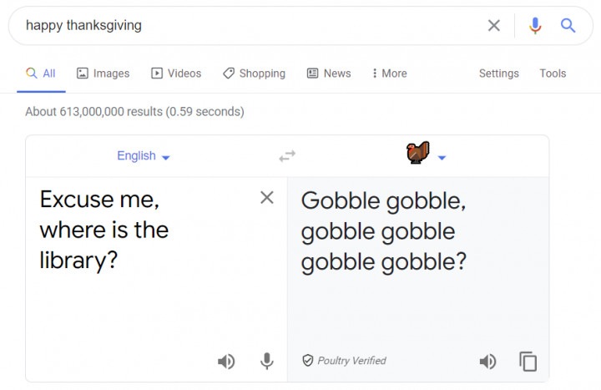Dictate text with translator microphone
Screen dimensions: 601x390
[267, 361]
